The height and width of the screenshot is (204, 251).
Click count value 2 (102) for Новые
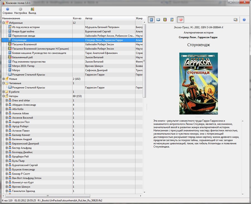pos(77,79)
